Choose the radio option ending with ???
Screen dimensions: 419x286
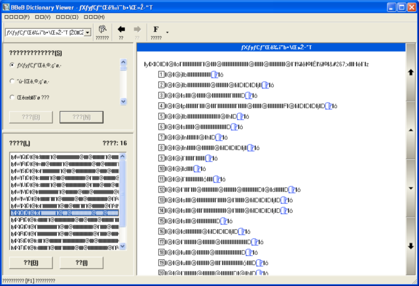12,98
